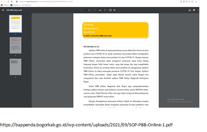Screen dimensions: 207x132
Task: Open the Booking.com bookmark
Action: (15, 5)
